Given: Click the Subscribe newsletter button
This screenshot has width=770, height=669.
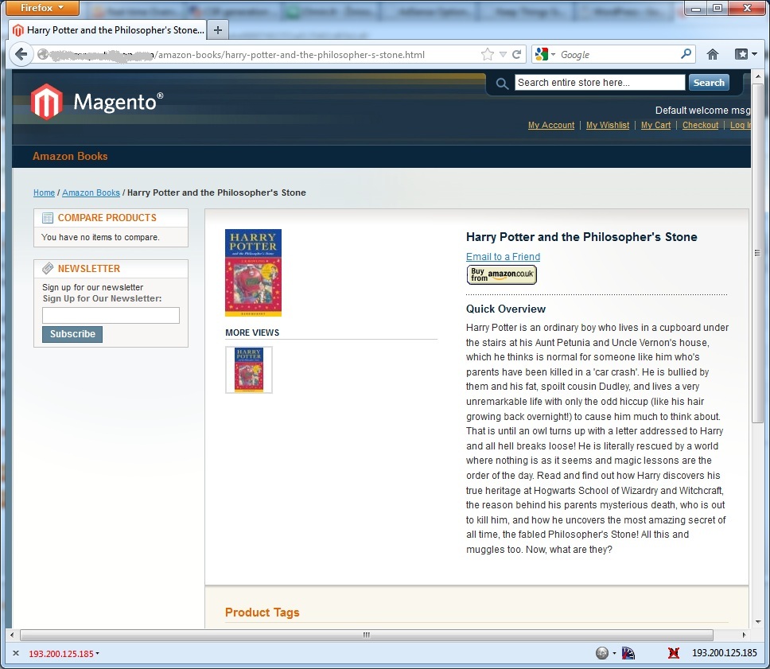Looking at the screenshot, I should coord(72,334).
